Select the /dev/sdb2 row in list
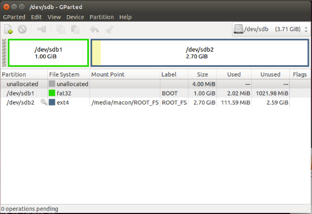 pyautogui.click(x=155, y=102)
